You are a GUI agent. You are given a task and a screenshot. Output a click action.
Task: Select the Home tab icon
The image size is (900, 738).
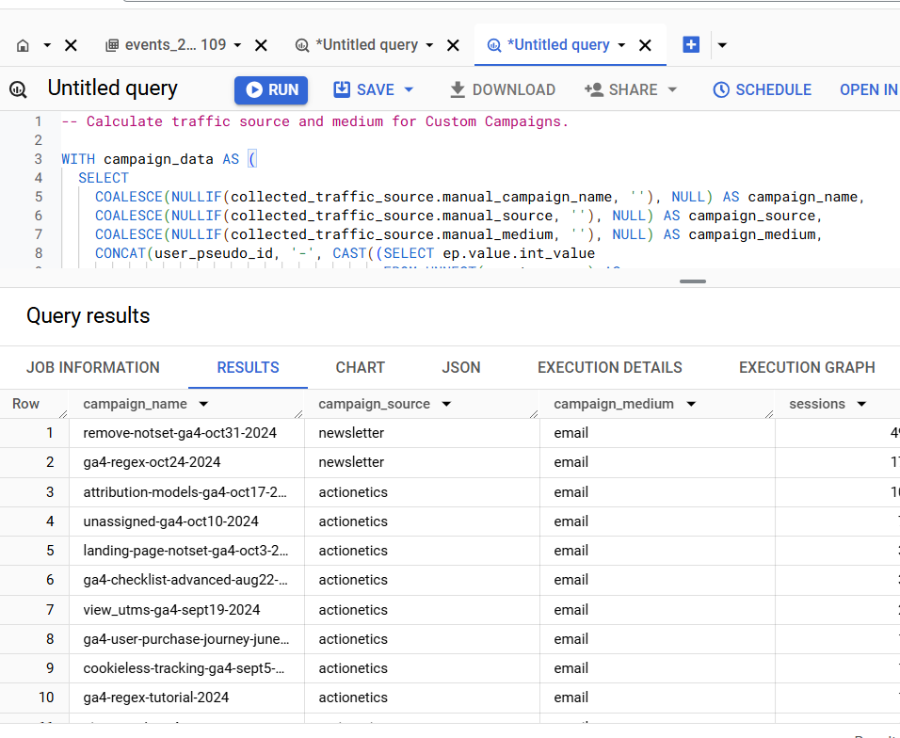24,44
